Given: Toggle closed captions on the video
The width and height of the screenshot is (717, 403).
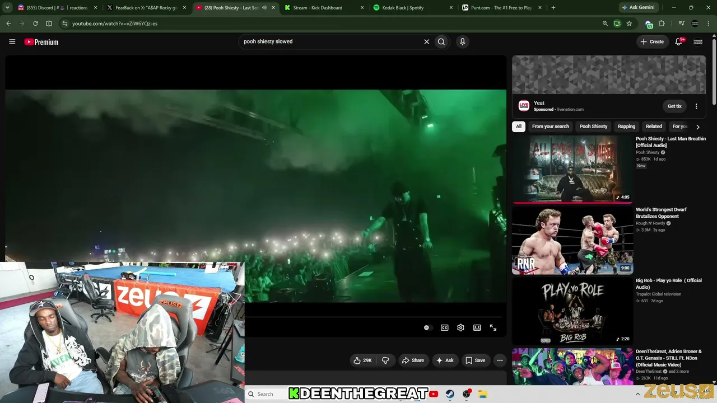Looking at the screenshot, I should click(x=444, y=327).
